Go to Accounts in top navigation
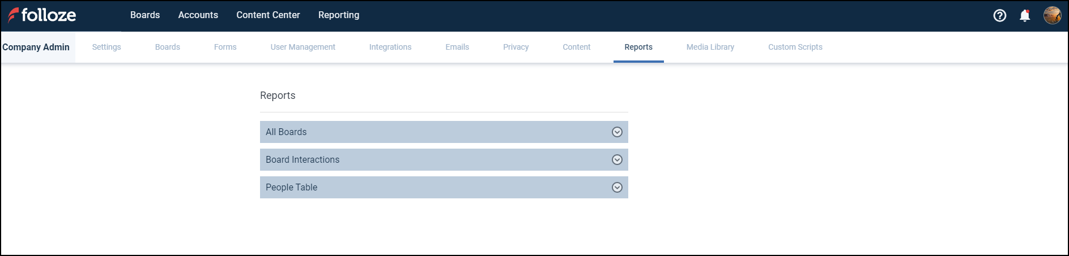Screen dimensions: 1069x256 click(x=198, y=15)
